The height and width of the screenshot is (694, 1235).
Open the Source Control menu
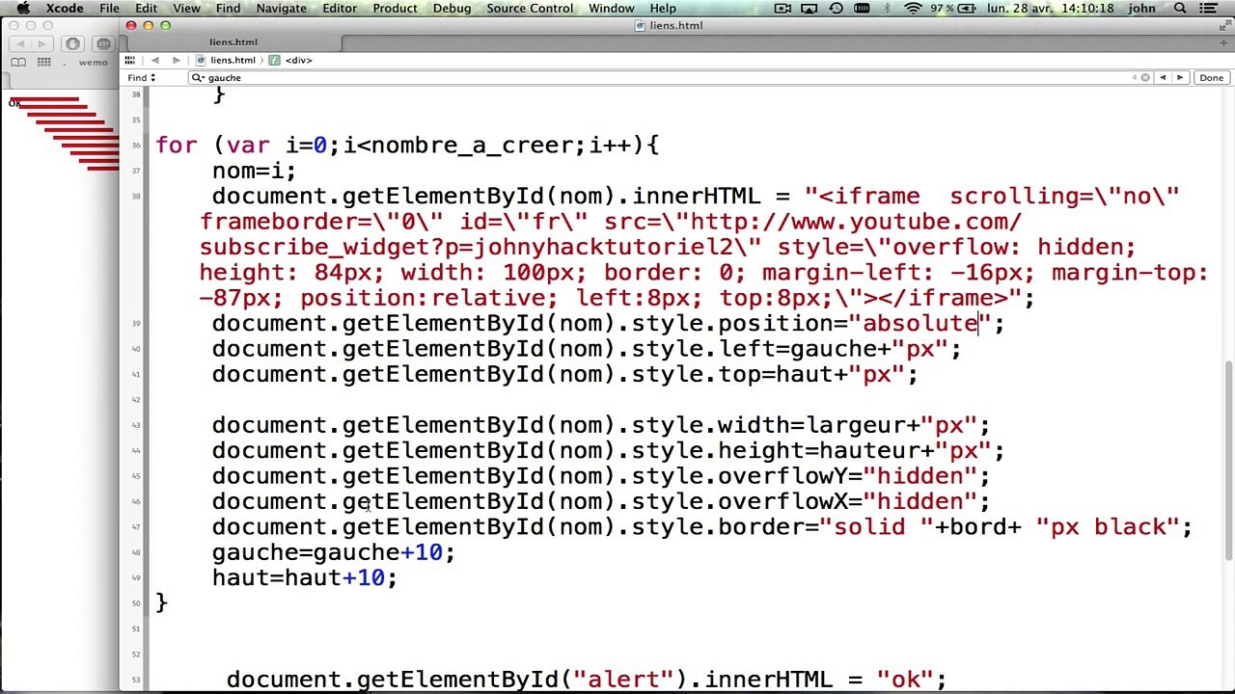[530, 9]
